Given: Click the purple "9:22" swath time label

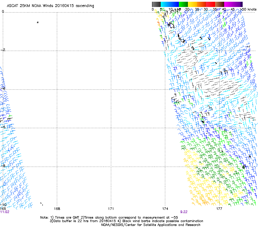Looking at the screenshot, I should [184, 212].
